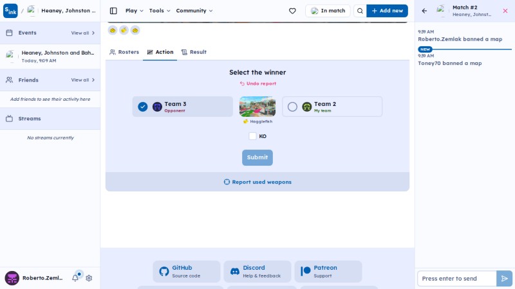Switch to the Result tab
Image resolution: width=515 pixels, height=289 pixels.
[194, 52]
